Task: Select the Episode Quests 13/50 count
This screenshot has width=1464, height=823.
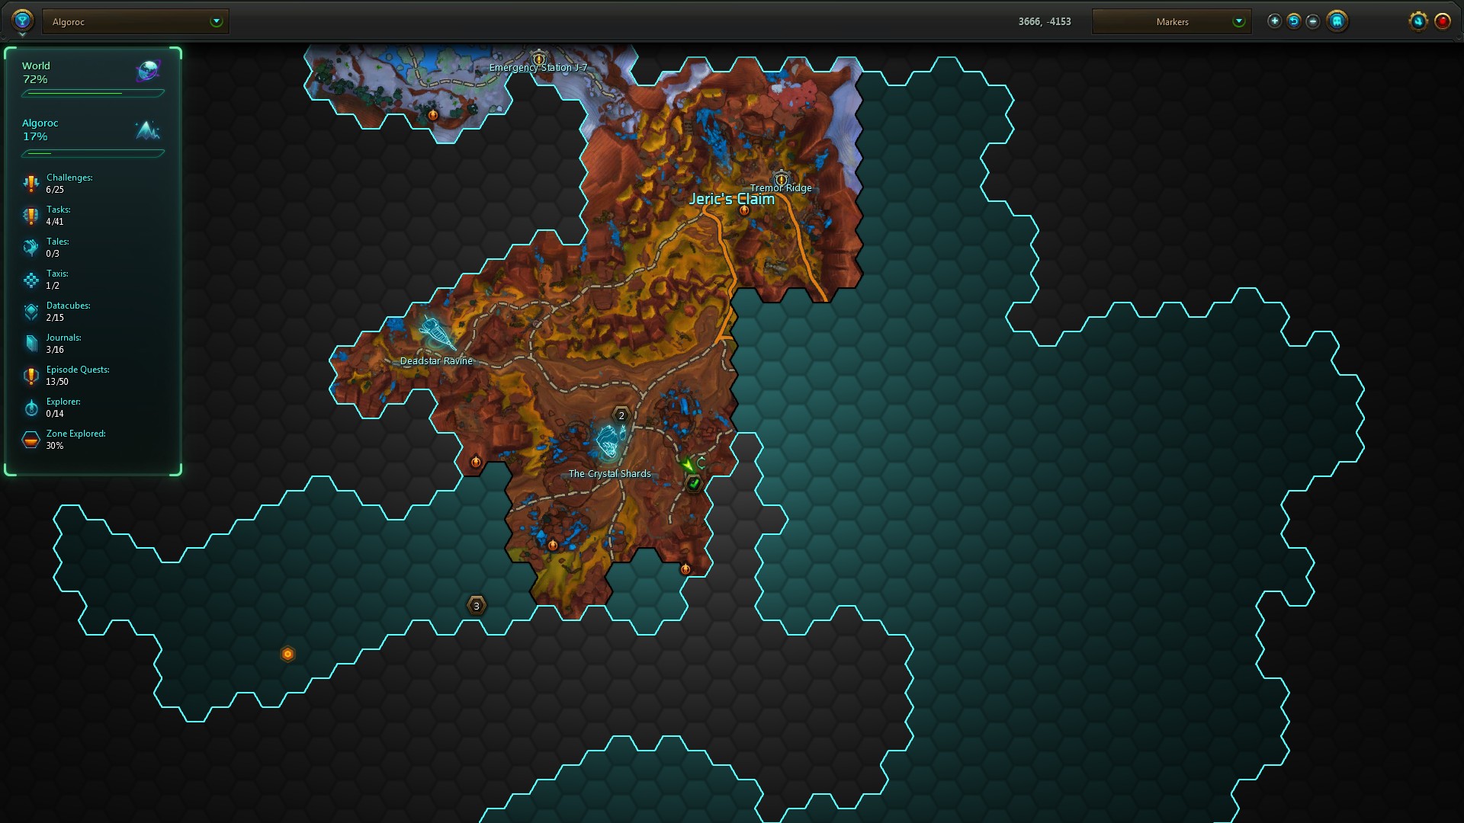Action: point(57,382)
